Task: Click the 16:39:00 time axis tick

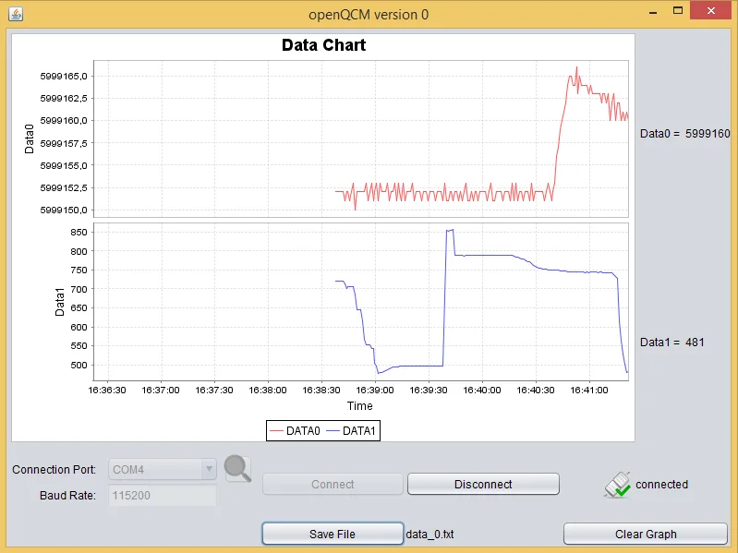Action: pos(375,391)
